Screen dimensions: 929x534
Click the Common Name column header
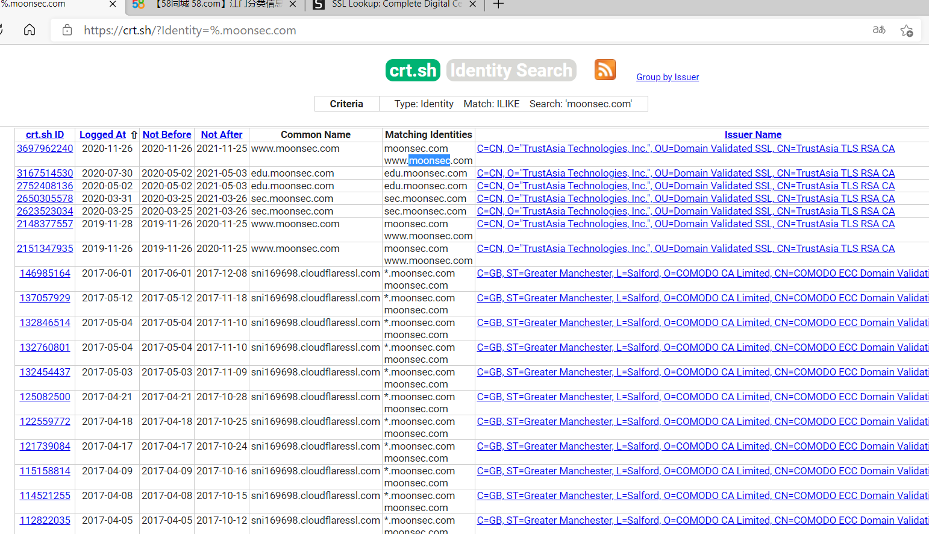click(x=316, y=135)
